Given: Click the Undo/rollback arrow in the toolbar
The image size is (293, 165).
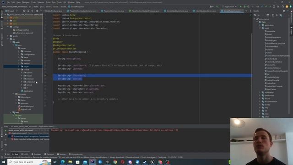Looking at the screenshot, I should click(278, 6).
